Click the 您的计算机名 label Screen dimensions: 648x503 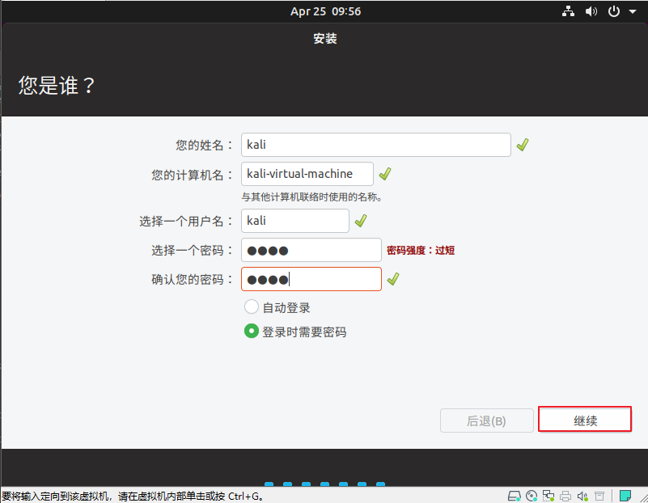pyautogui.click(x=193, y=175)
